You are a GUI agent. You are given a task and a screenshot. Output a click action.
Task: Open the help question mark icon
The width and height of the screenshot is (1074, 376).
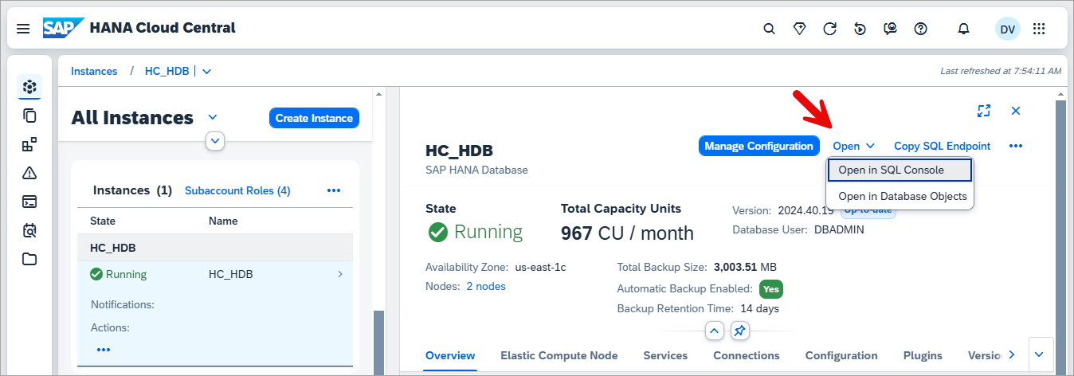click(920, 29)
